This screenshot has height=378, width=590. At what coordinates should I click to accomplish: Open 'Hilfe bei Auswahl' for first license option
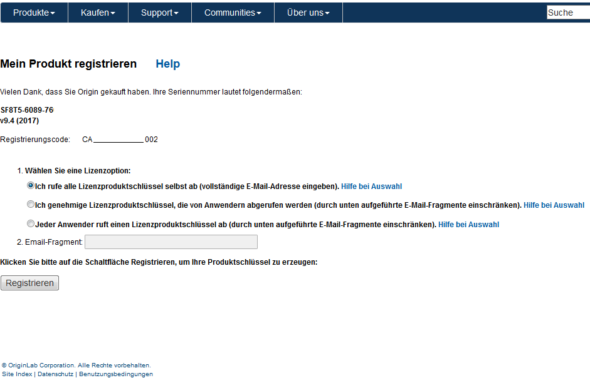(371, 186)
